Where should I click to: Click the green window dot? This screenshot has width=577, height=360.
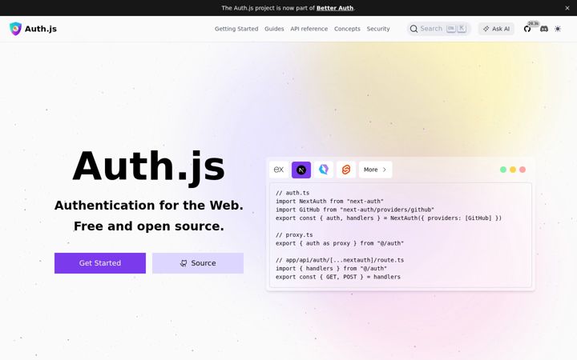pos(503,170)
